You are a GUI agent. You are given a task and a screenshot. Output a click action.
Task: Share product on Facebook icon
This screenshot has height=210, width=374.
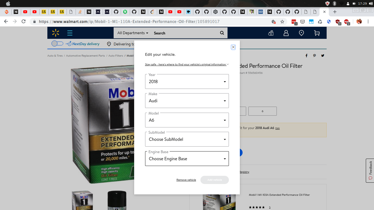(x=306, y=56)
